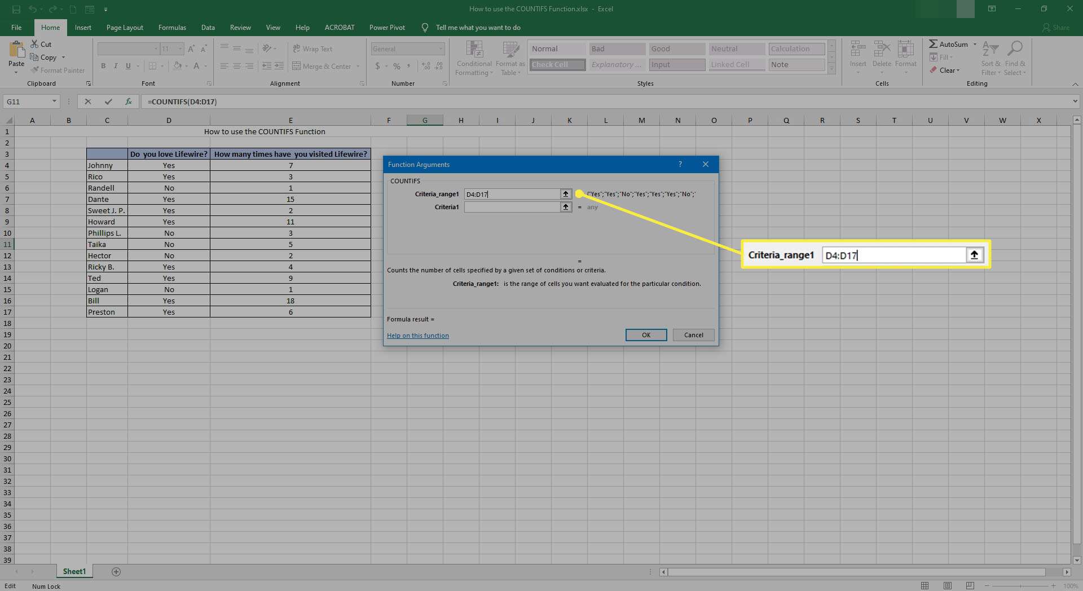Screen dimensions: 1083x591
Task: Cancel formula entry with the X icon
Action: 87,102
